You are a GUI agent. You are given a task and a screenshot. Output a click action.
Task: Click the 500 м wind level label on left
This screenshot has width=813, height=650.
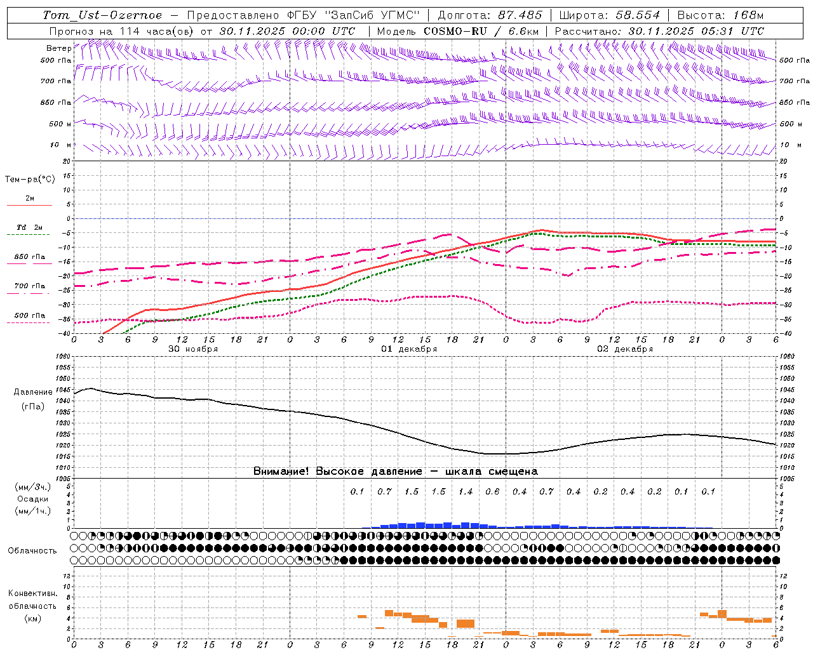pyautogui.click(x=61, y=124)
